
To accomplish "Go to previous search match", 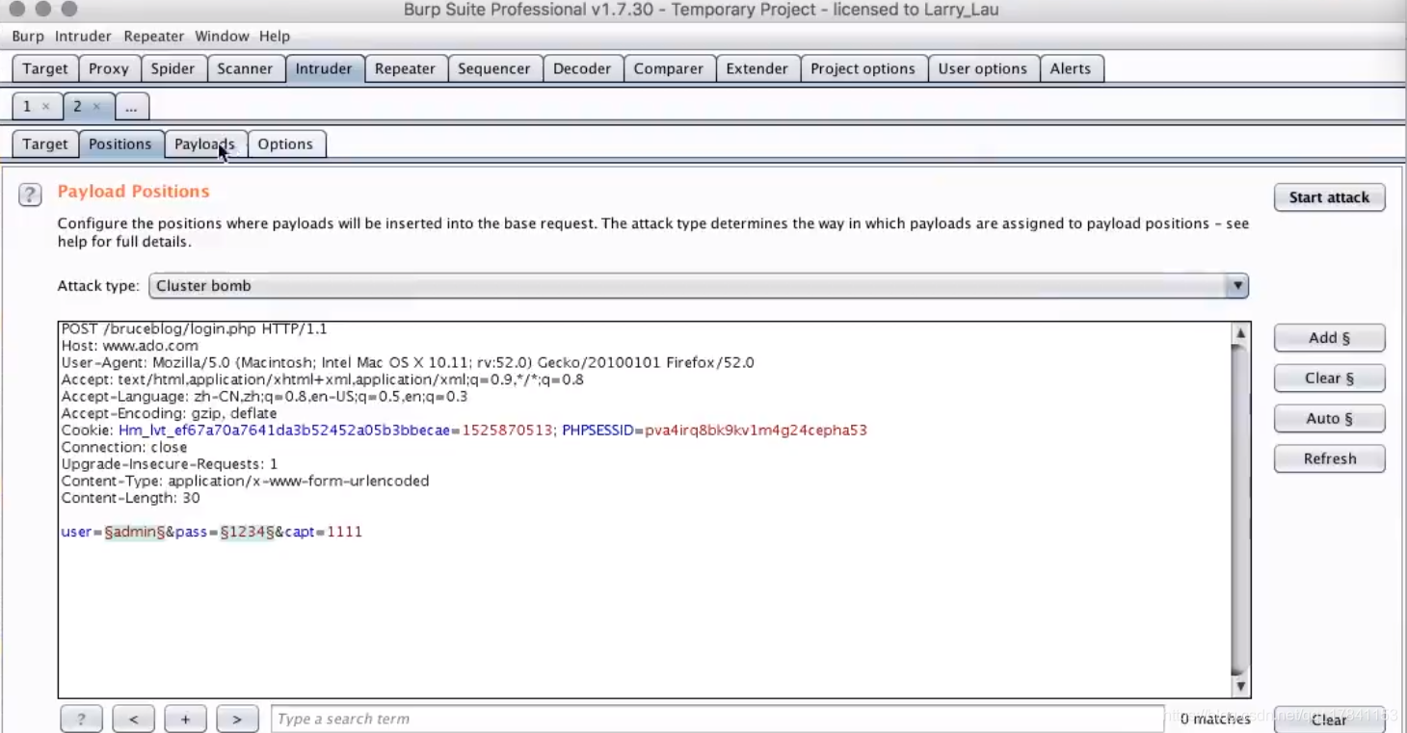I will pyautogui.click(x=133, y=719).
